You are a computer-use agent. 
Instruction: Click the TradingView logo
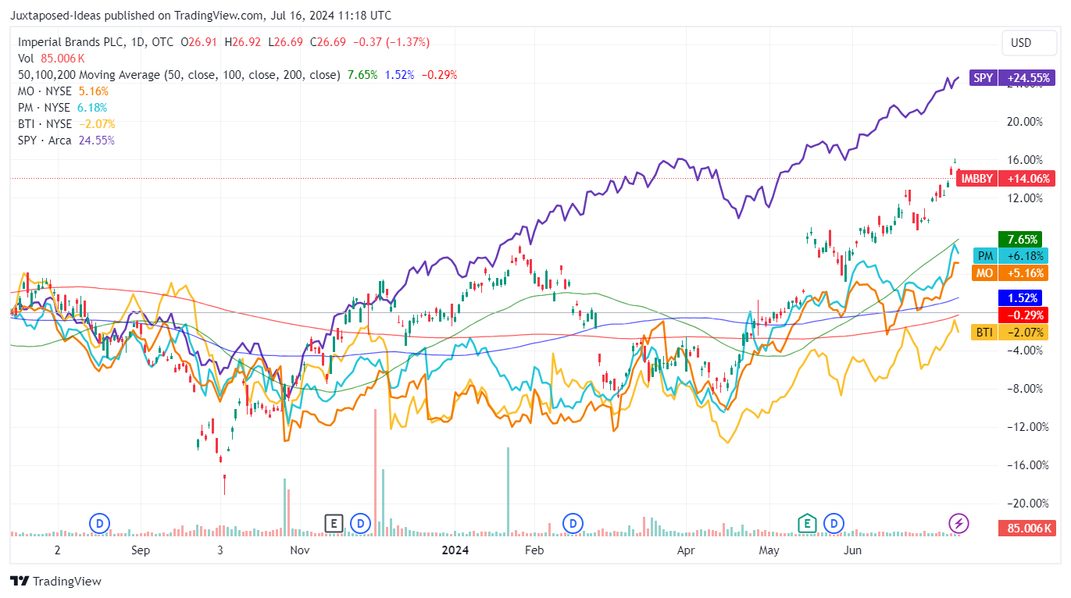[55, 581]
